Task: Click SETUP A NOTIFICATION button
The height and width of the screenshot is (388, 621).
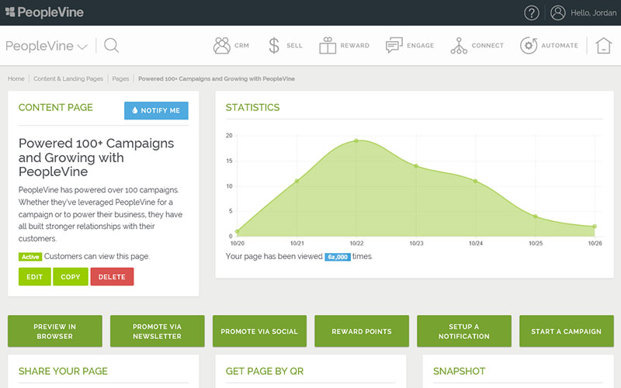Action: 463,331
